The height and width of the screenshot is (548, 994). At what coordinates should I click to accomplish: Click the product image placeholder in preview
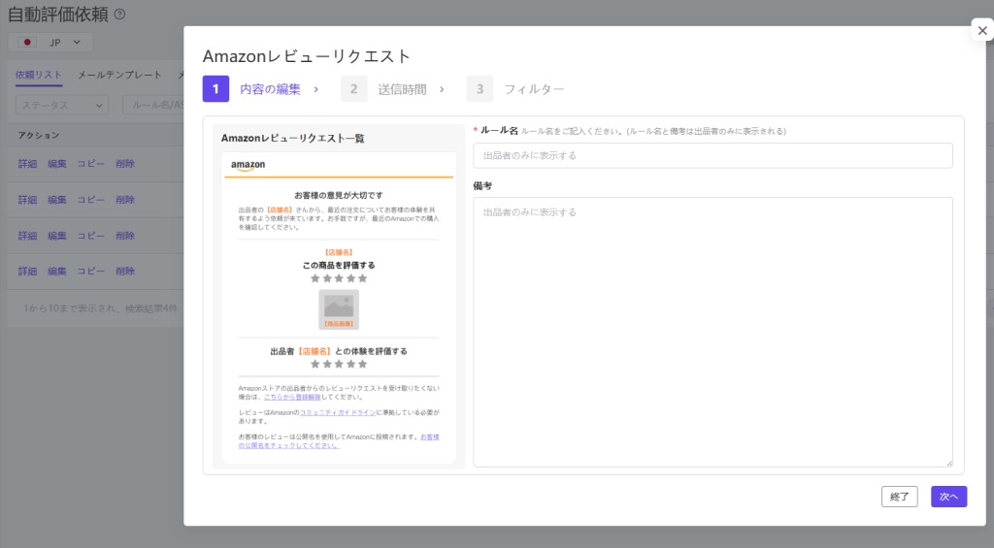(339, 309)
